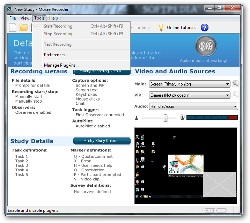Click 'AutoPilot disabled' text
Screen dimensions: 250x223
point(93,126)
